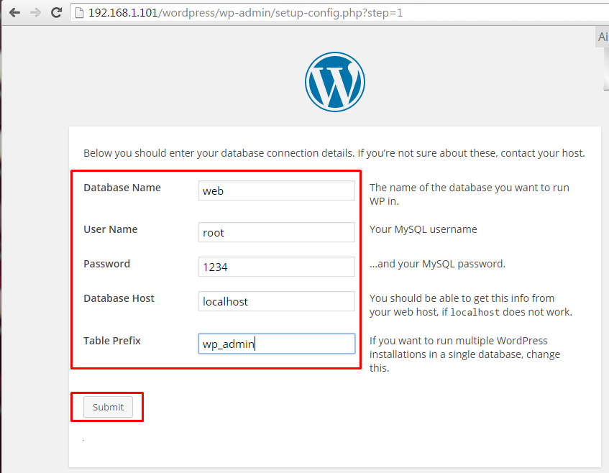Click the Password field containing 1234
This screenshot has width=609, height=473.
pos(277,267)
